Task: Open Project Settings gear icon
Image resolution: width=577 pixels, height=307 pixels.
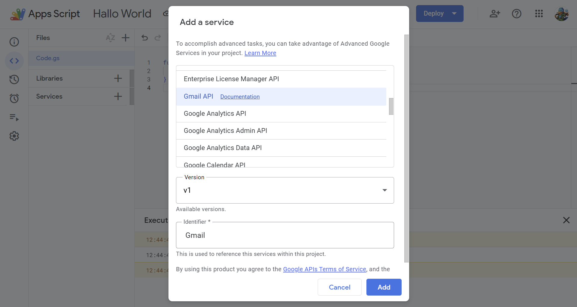Action: [x=14, y=136]
